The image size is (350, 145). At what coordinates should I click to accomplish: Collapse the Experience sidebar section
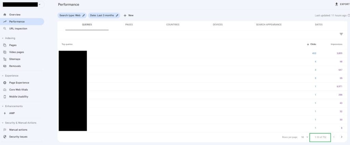3,76
